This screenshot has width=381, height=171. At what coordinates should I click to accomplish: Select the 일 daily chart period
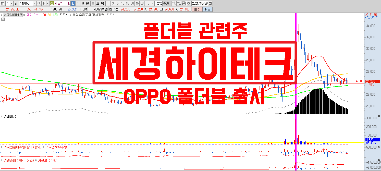coord(73,3)
